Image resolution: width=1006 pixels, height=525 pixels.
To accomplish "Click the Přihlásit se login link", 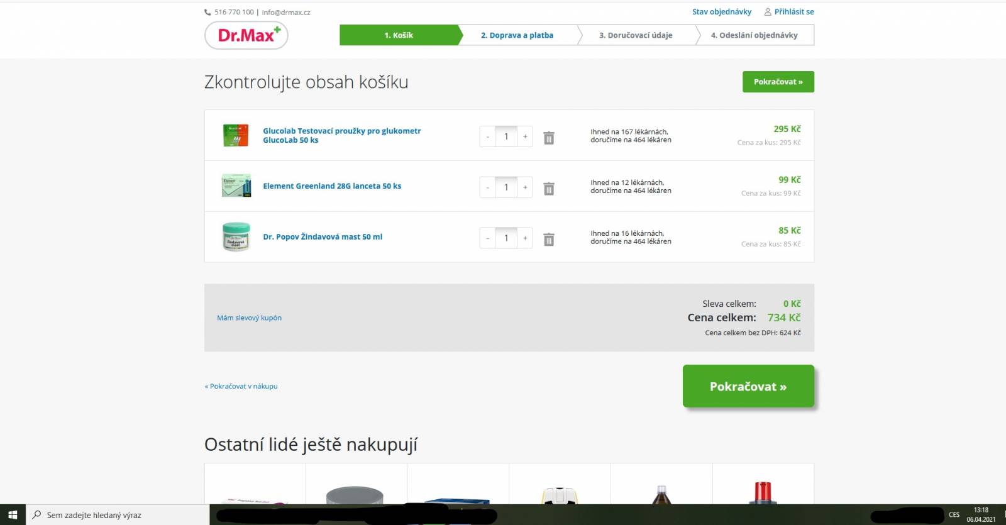I will point(789,12).
